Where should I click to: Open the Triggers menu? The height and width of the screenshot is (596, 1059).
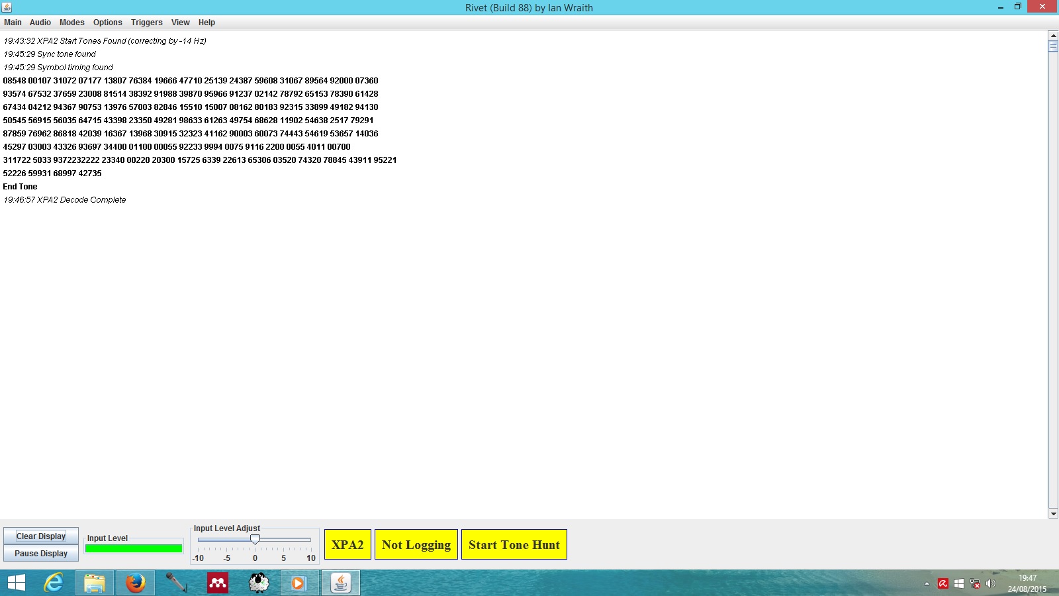(146, 23)
